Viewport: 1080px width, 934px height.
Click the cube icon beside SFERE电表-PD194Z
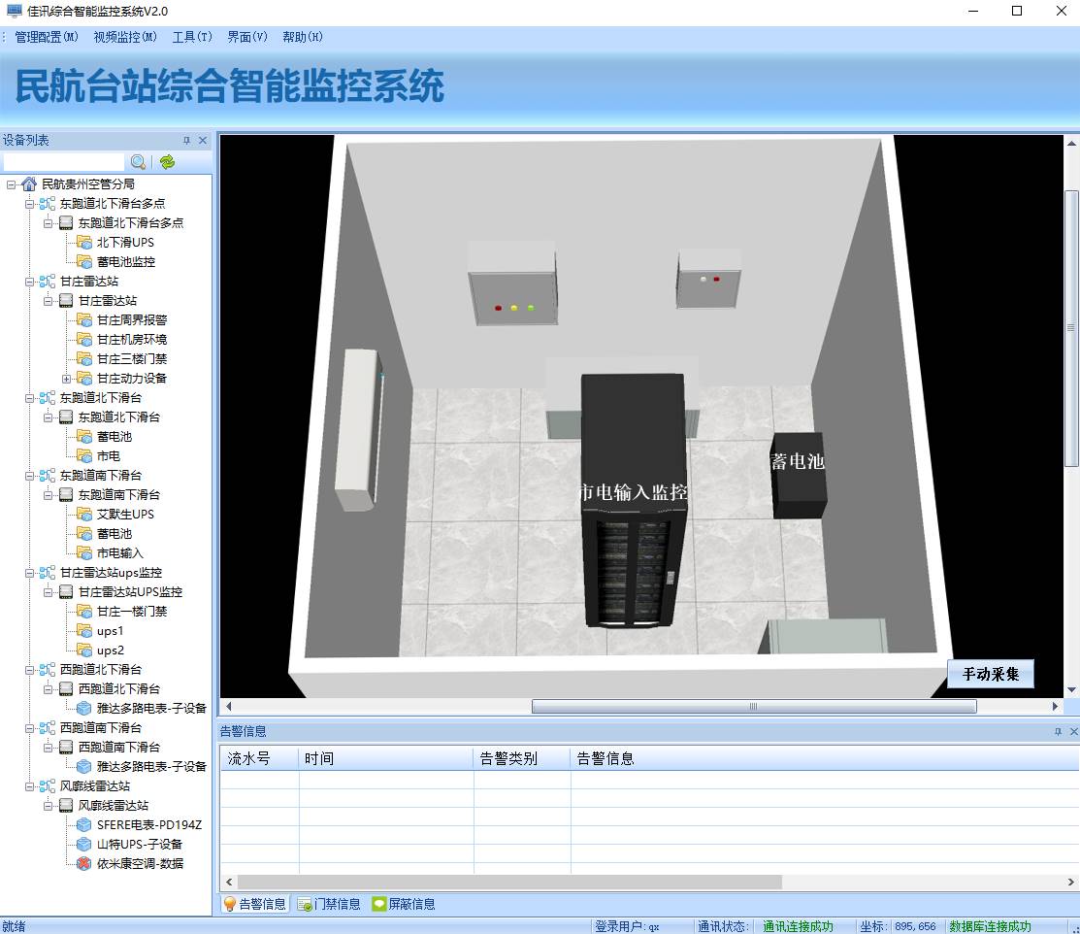pos(84,824)
